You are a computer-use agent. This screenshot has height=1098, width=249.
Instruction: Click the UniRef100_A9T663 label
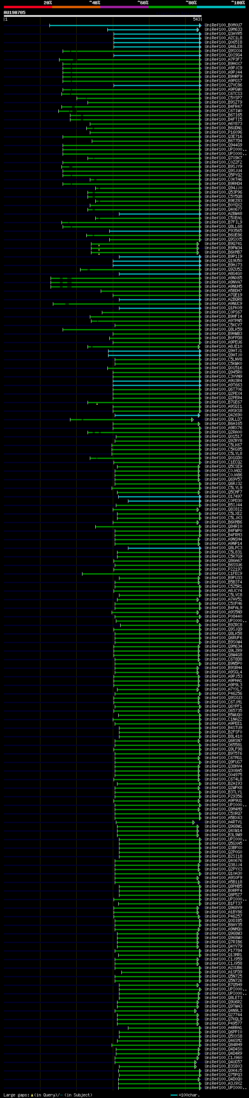223,385
